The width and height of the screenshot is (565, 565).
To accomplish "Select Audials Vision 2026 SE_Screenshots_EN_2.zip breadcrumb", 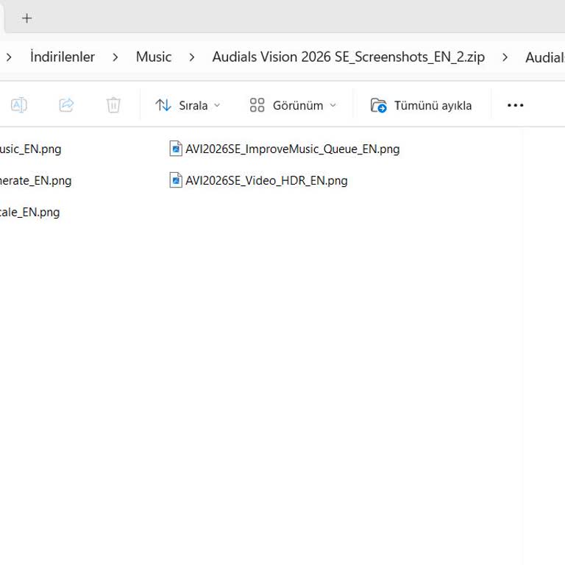I will coord(348,57).
